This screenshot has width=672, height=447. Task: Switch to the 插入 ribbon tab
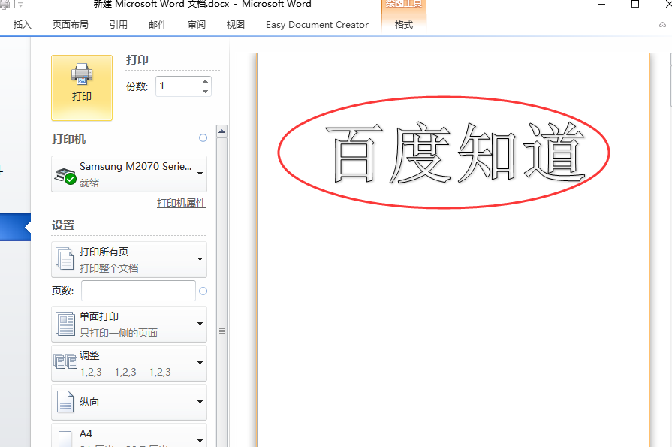point(23,25)
